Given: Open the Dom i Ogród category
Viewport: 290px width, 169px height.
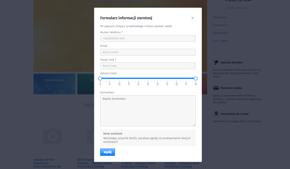Looking at the screenshot, I should (x=220, y=41).
